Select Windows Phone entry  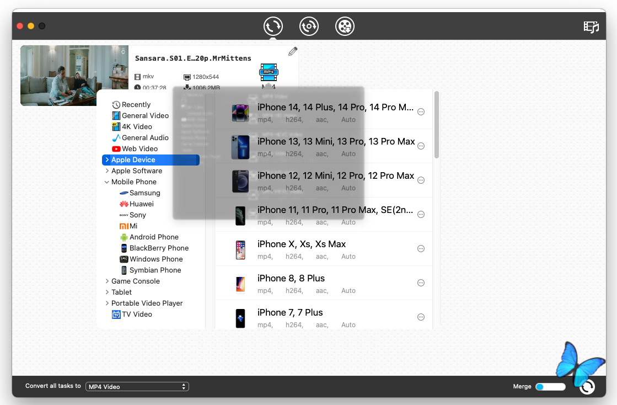(151, 259)
